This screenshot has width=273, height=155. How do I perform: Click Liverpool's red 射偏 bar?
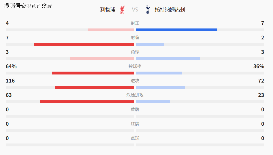[x=84, y=44]
